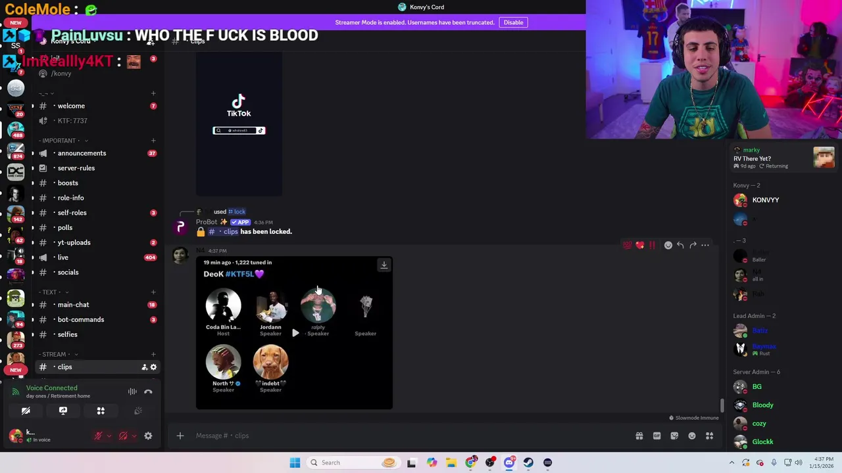Open the live channel
842x473 pixels.
point(95,258)
